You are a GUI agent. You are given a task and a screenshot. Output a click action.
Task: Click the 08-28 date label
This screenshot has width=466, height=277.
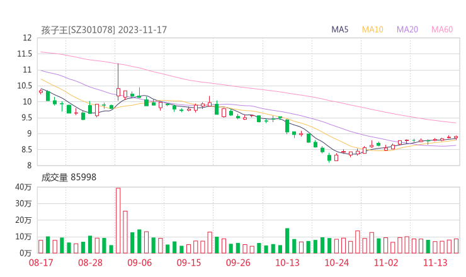click(x=90, y=263)
